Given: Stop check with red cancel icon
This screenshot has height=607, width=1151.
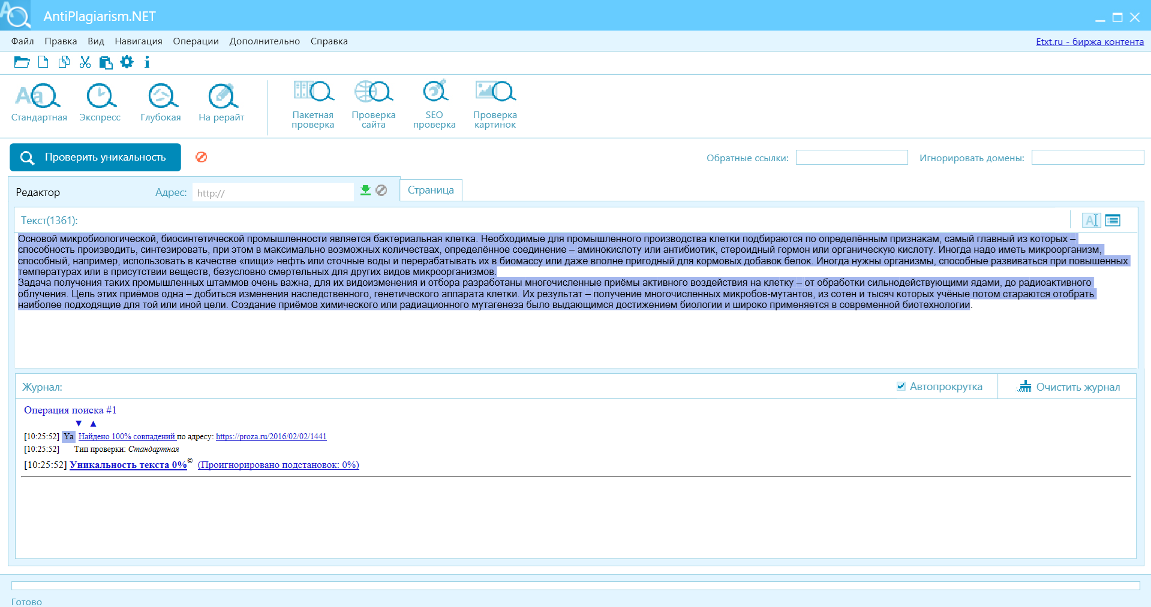Looking at the screenshot, I should (x=202, y=157).
